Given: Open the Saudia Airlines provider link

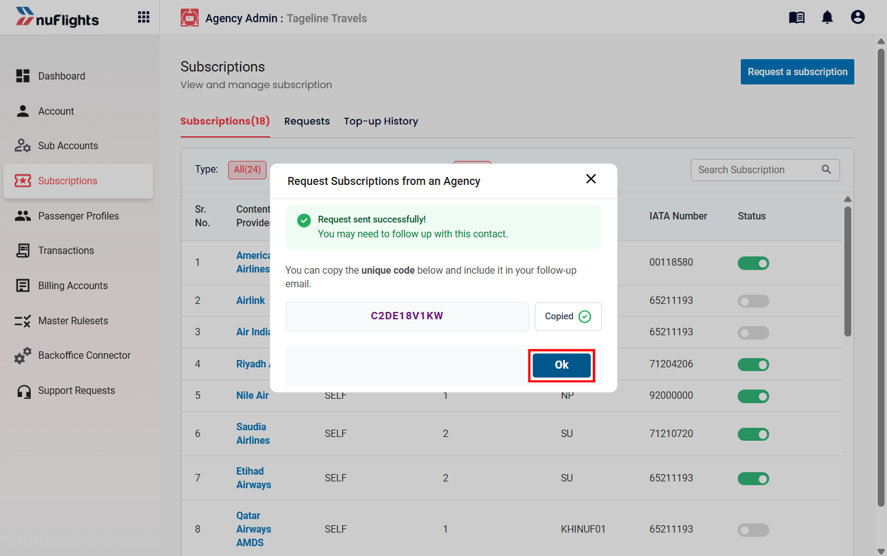Looking at the screenshot, I should tap(253, 433).
